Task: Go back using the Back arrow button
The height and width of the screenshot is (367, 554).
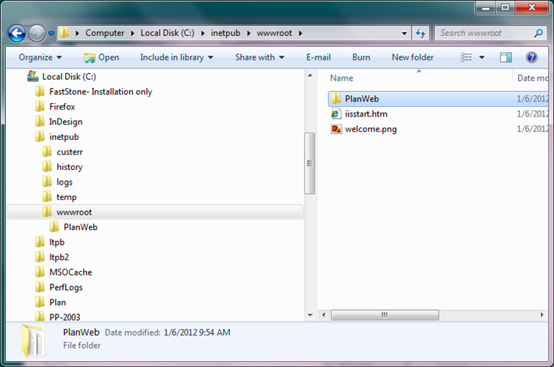Action: coord(17,34)
